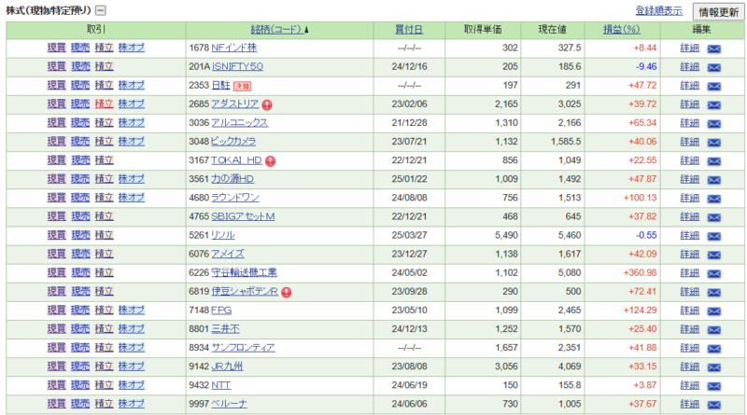The width and height of the screenshot is (747, 415).
Task: Click mail icon for 201A iSNIFTY50 row
Action: coord(713,67)
